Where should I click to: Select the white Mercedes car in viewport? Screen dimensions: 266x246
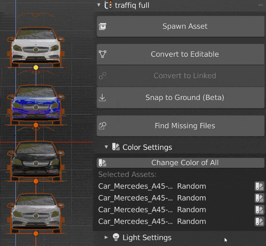tap(36, 47)
